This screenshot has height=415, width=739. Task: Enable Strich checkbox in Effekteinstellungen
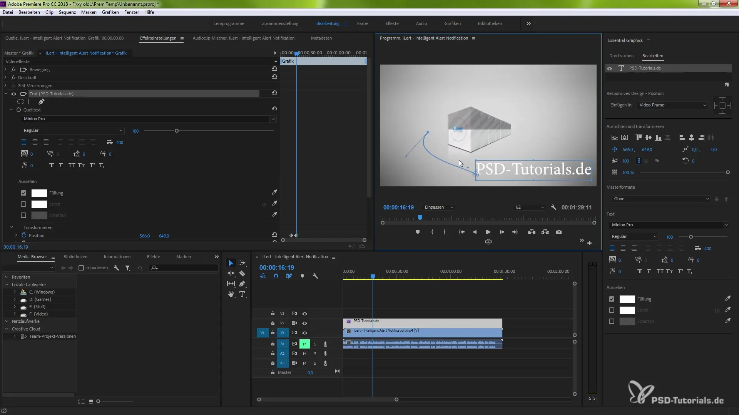tap(23, 204)
